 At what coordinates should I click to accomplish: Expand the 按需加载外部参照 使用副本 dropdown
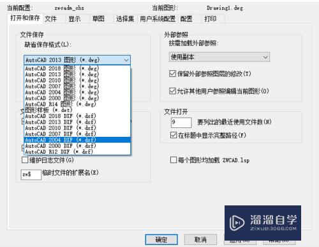[x=219, y=57]
